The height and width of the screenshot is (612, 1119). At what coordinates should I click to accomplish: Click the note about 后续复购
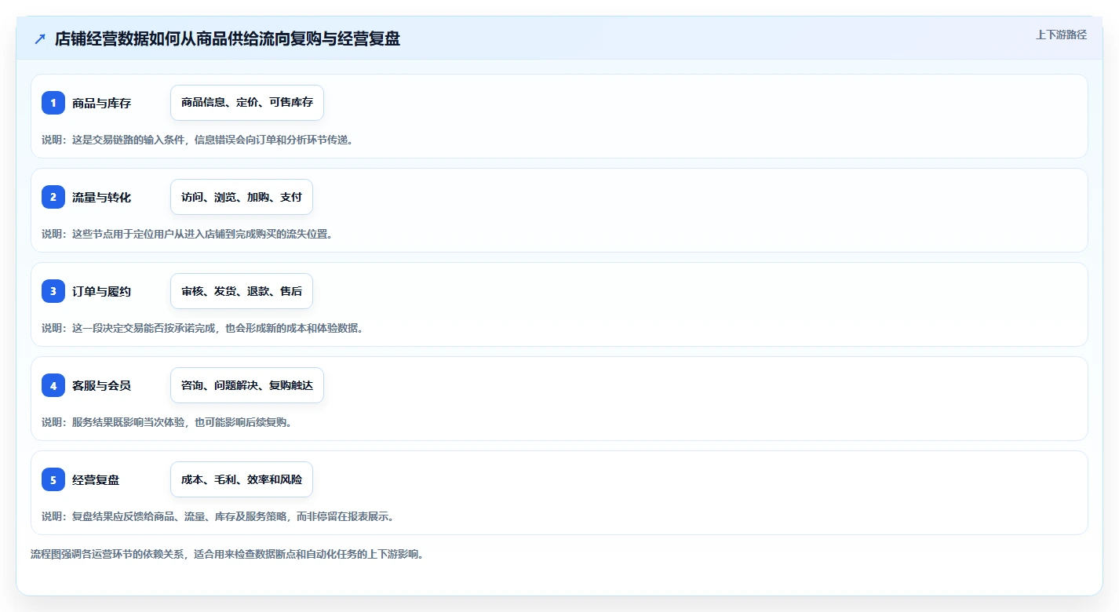[x=166, y=422]
